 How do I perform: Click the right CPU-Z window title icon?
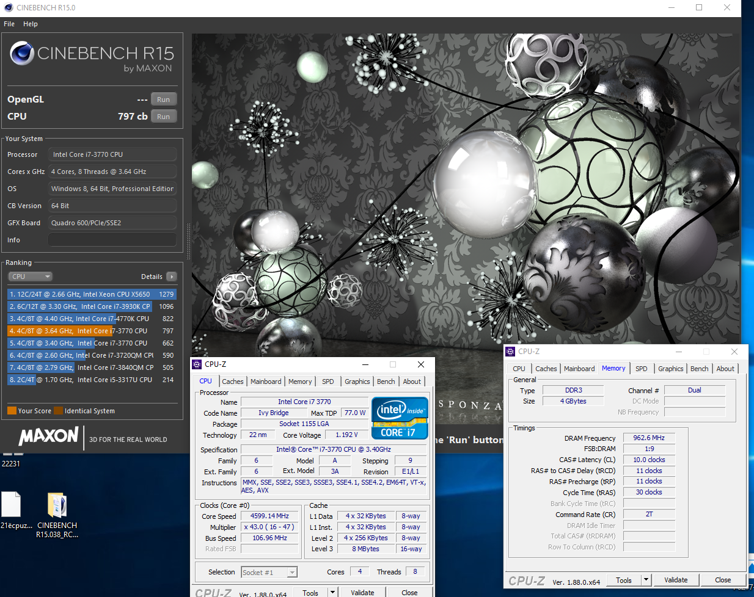coord(510,352)
